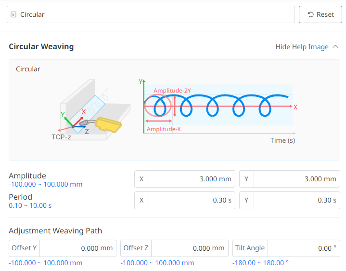Click the Amplitude-2Y label in diagram
The width and height of the screenshot is (346, 271).
click(x=172, y=90)
